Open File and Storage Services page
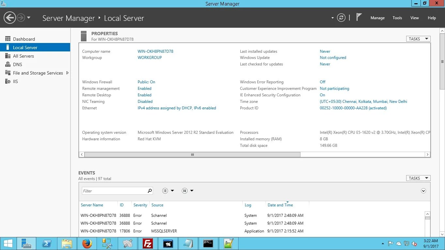Viewport: 445px width, 250px height. (38, 73)
